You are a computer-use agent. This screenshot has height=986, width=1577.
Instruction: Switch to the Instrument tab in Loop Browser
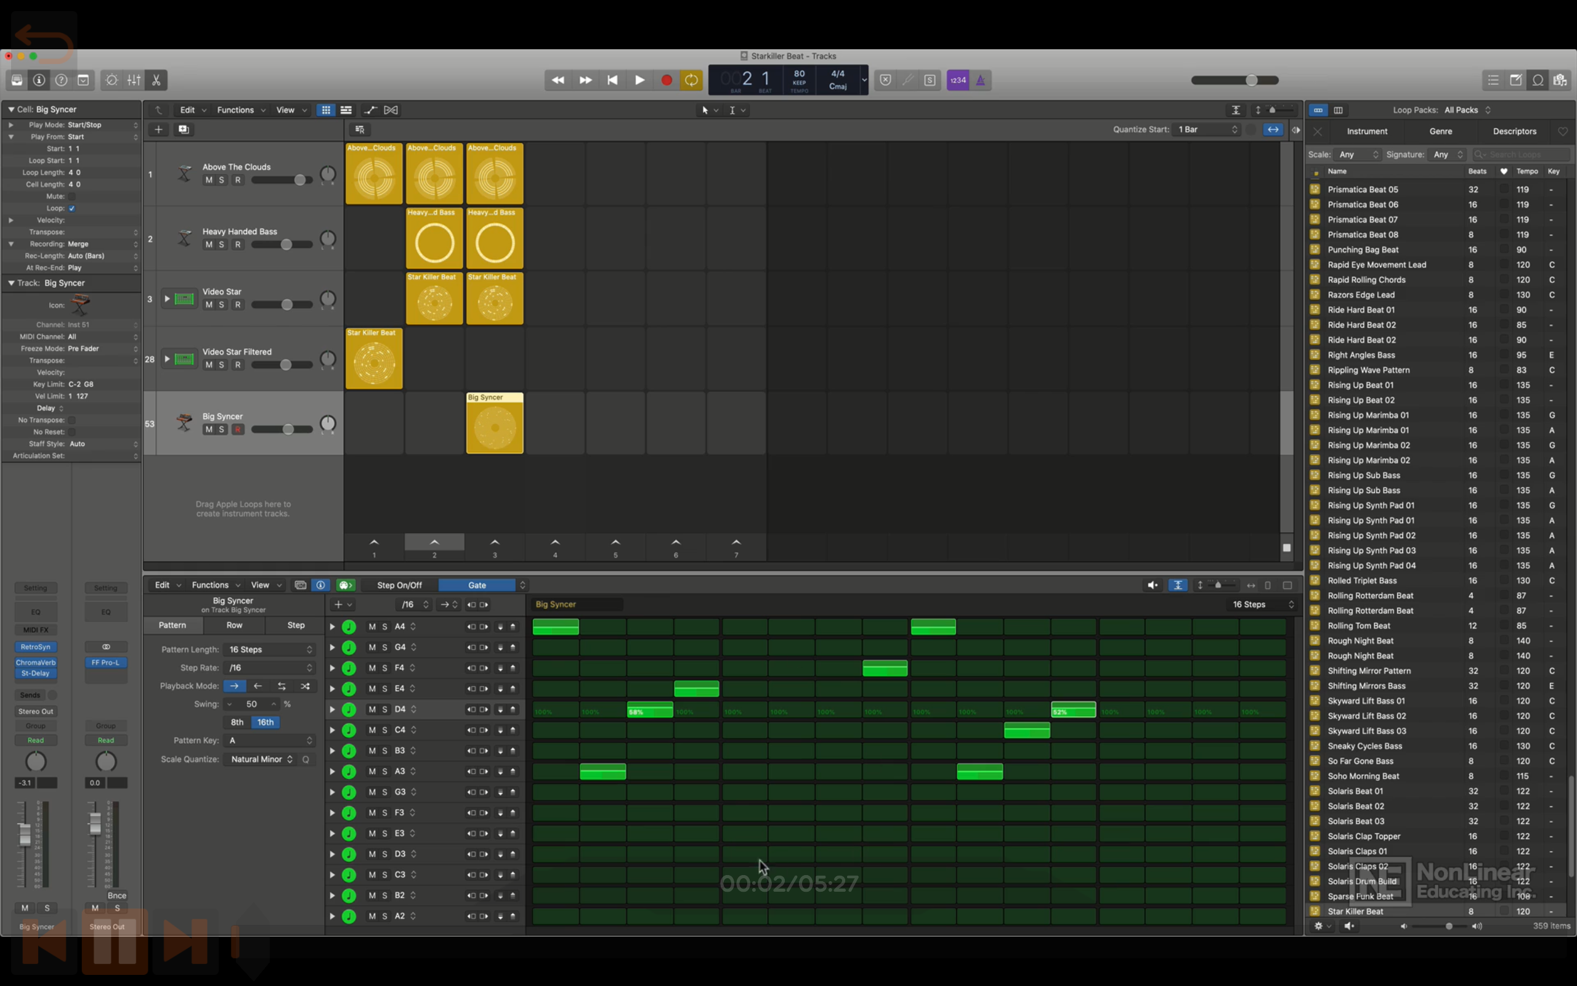[1366, 131]
